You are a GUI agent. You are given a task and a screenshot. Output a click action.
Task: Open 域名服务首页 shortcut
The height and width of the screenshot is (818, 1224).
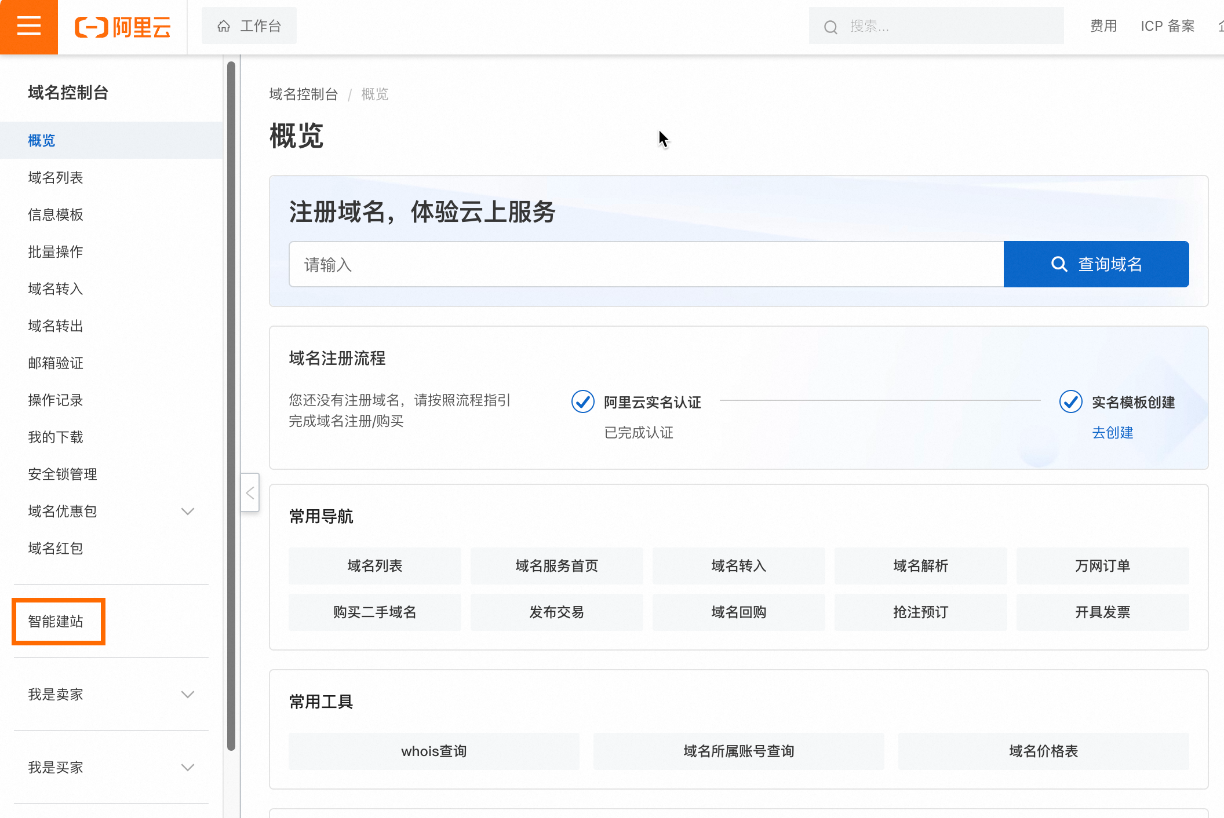[557, 565]
